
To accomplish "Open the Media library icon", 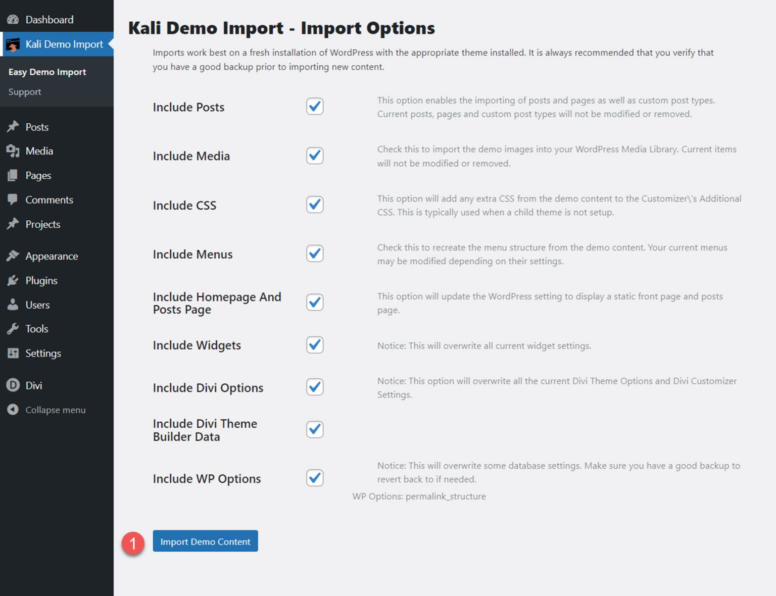I will click(12, 151).
